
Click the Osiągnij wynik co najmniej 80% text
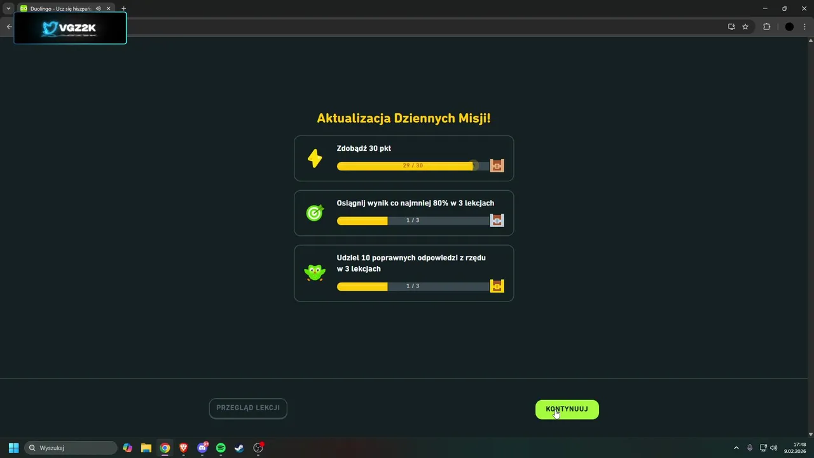tap(415, 203)
